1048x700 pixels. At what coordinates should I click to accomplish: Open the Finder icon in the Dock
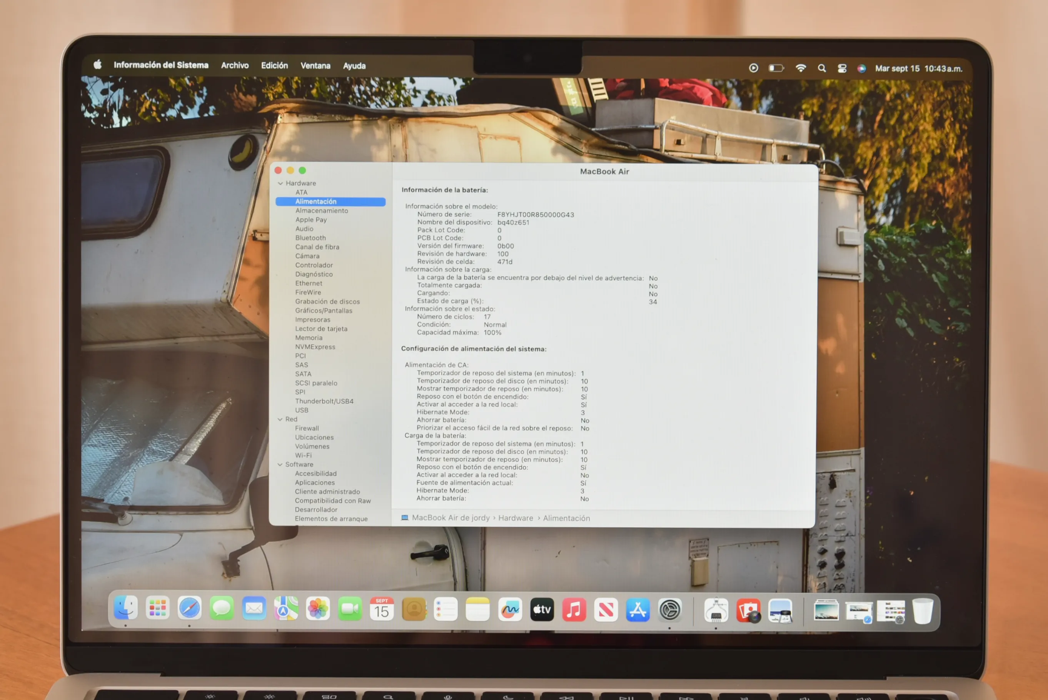[125, 608]
